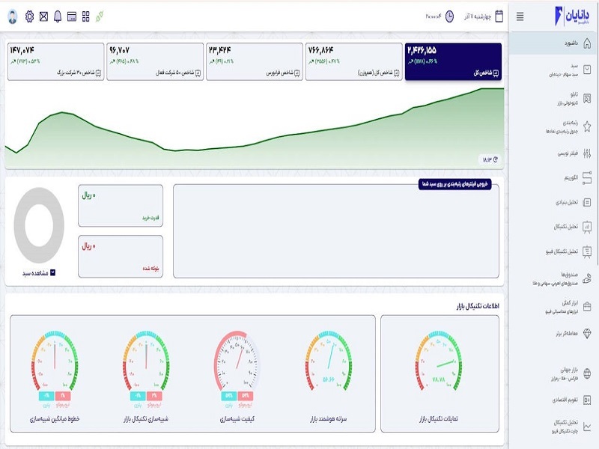Screen dimensions: 599x449
Task: Click the کیفیت شبیه‌سازی gauge
Action: click(237, 361)
